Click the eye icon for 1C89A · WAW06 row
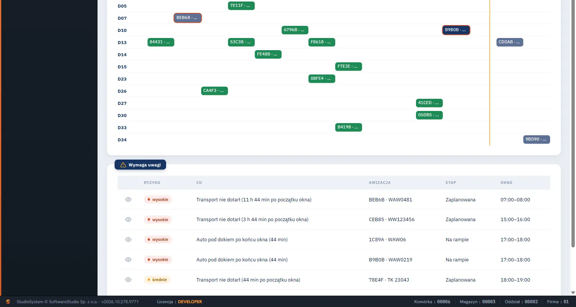Image resolution: width=576 pixels, height=307 pixels. tap(128, 240)
